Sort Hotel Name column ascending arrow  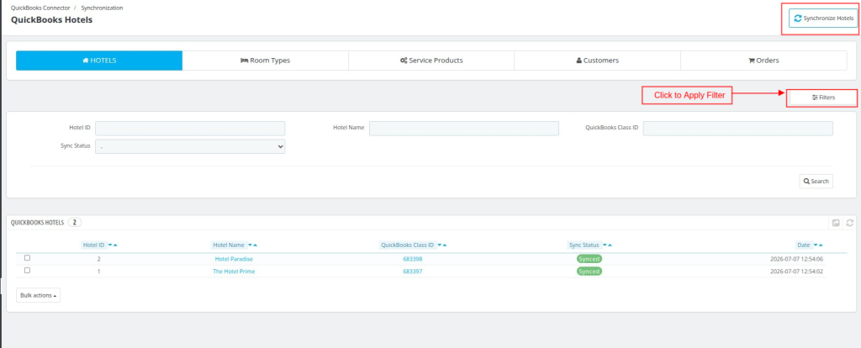click(256, 245)
